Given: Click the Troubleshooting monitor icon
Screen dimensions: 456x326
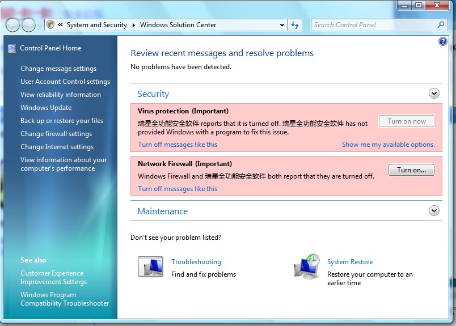Looking at the screenshot, I should tap(150, 266).
